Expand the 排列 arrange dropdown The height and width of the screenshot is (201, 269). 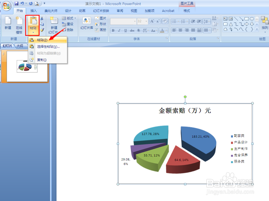pos(265,32)
